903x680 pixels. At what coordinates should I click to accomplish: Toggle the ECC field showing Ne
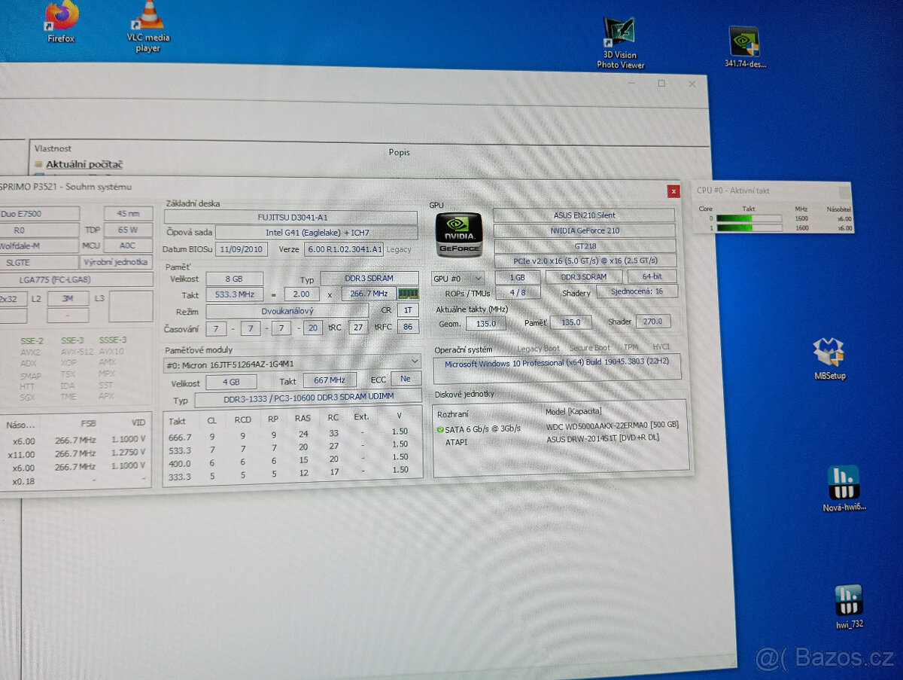406,379
